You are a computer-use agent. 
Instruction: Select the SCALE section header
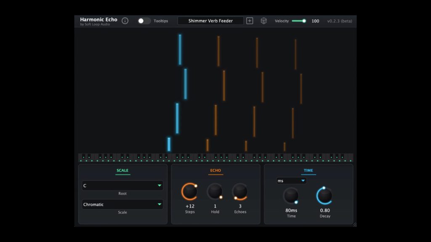tap(122, 171)
